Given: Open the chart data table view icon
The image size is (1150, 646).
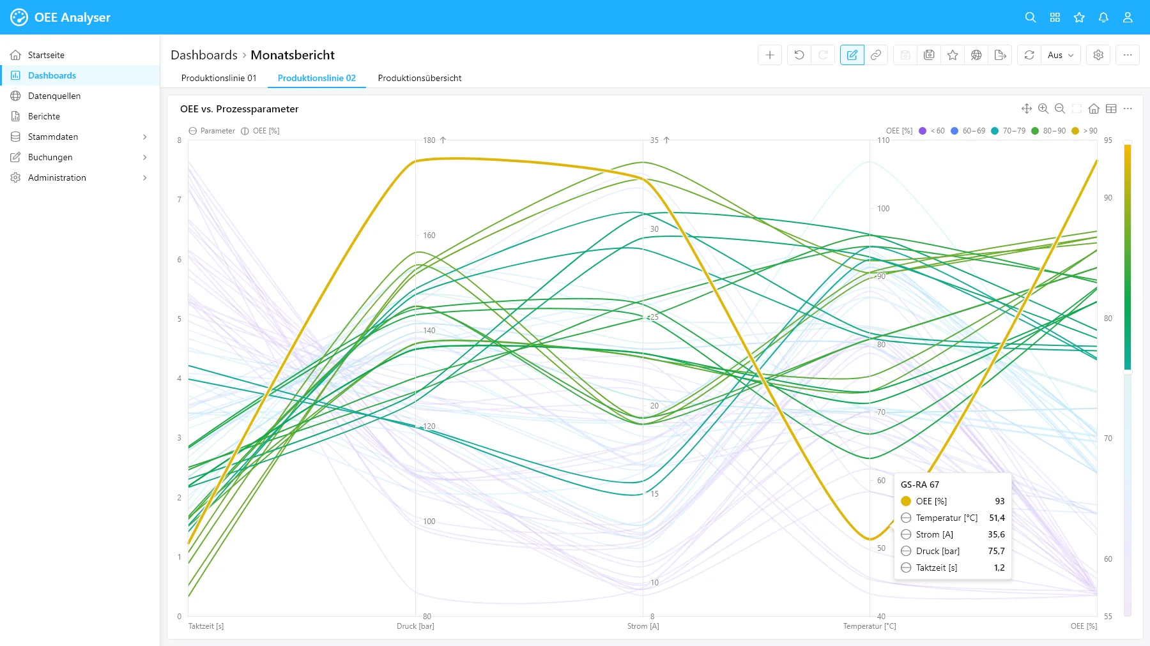Looking at the screenshot, I should click(x=1111, y=109).
